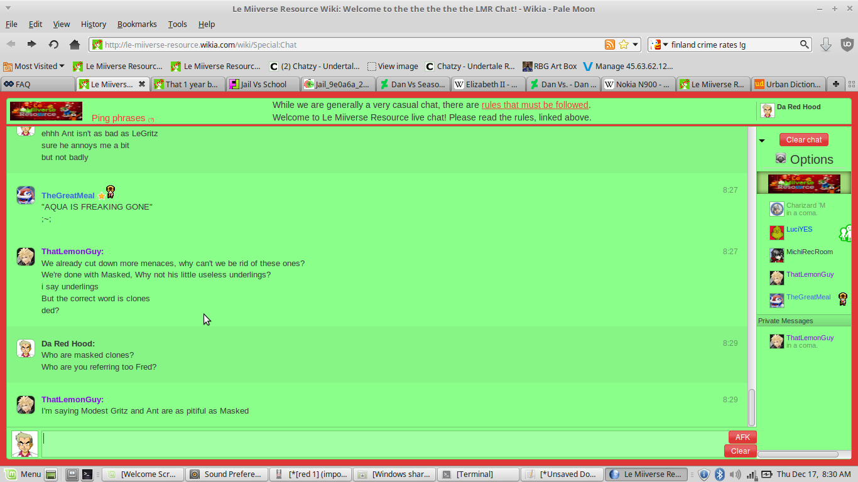858x482 pixels.
Task: Click the chat vertical scrollbar thumb
Action: (x=751, y=407)
